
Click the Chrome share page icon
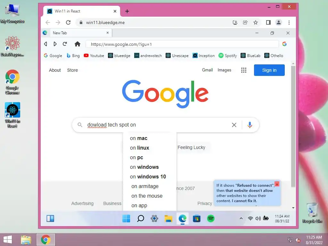[x=245, y=22]
